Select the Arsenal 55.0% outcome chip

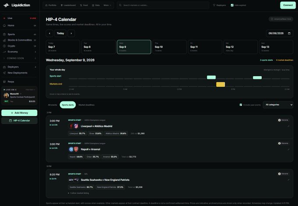pyautogui.click(x=110, y=157)
